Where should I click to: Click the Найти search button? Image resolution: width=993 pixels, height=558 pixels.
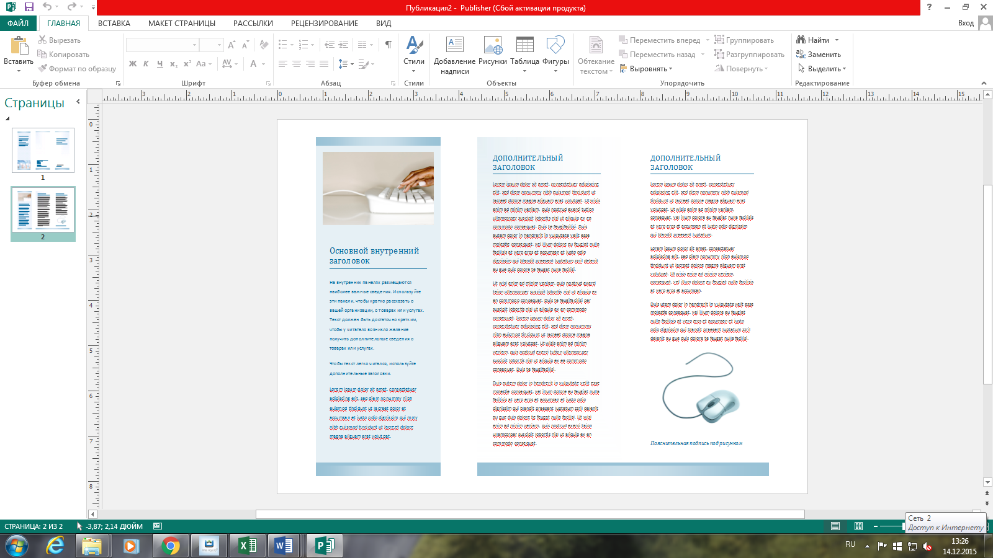click(817, 40)
